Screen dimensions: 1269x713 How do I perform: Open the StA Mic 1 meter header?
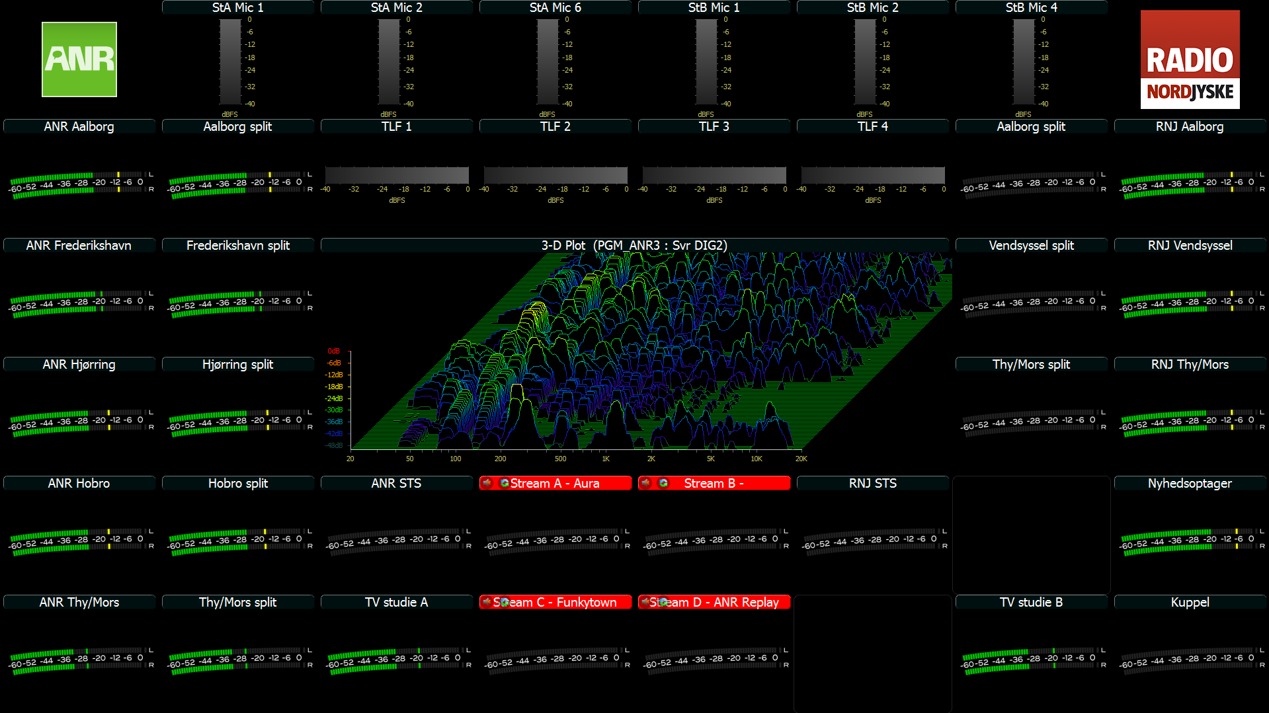click(x=238, y=7)
